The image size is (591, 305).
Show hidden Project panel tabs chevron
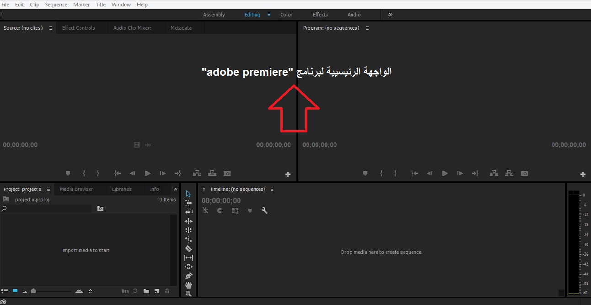point(175,189)
